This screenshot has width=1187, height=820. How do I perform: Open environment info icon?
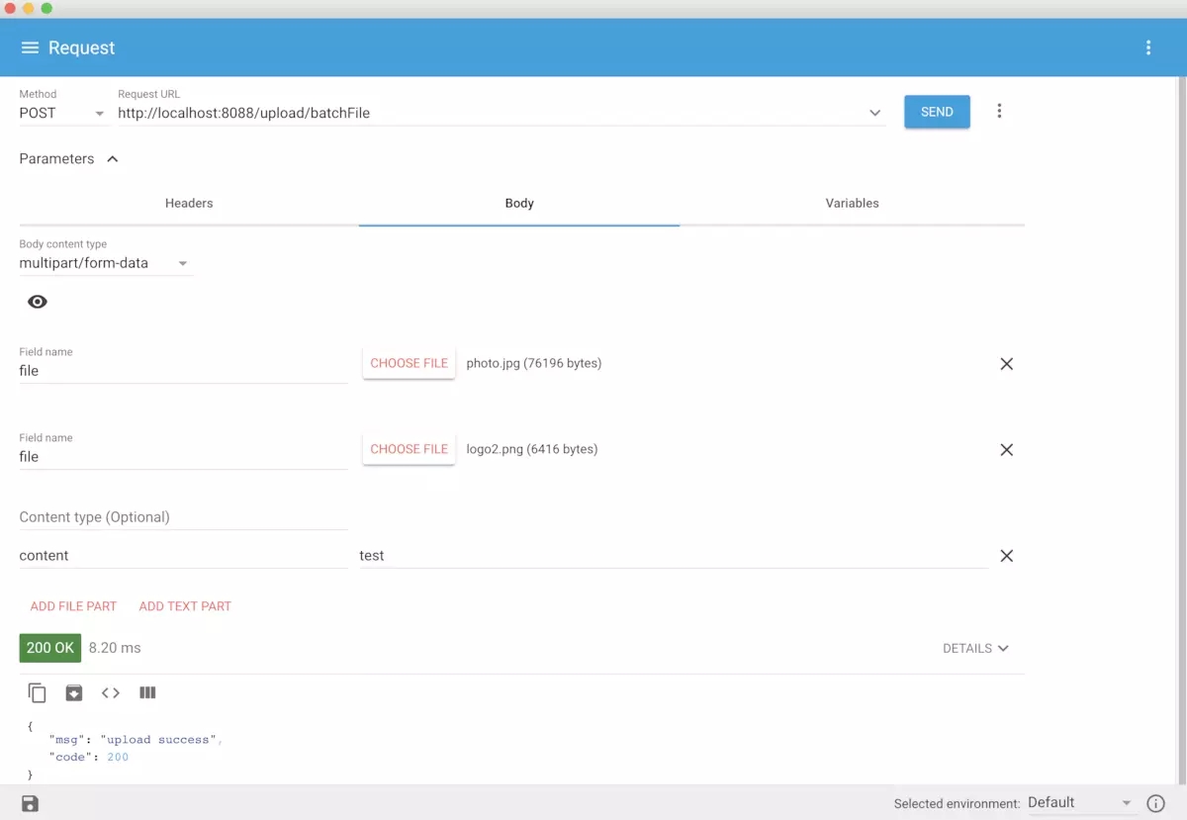coord(1154,803)
